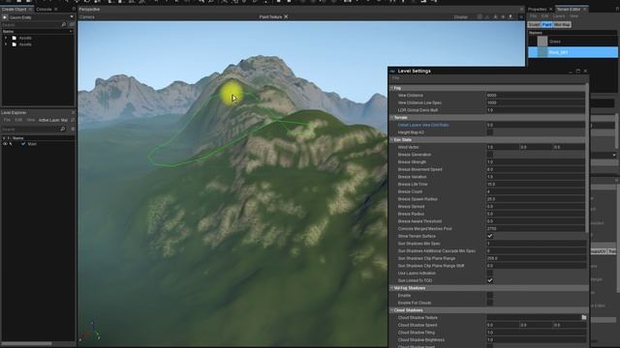The width and height of the screenshot is (620, 348).
Task: Expand the first Assets folder
Action: [x=6, y=38]
